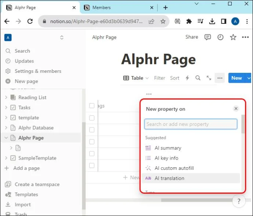This screenshot has height=216, width=253.
Task: Click the Share button
Action: coord(192,37)
